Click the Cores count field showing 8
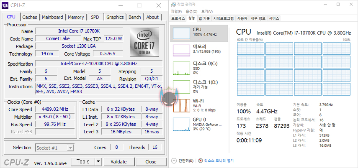 (x=117, y=147)
